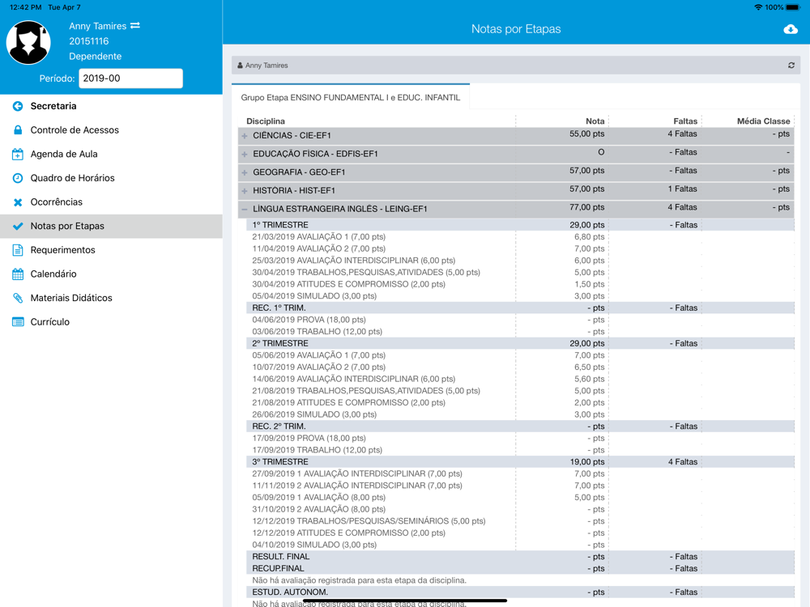Click the Período input field showing 2019-00
Viewport: 810px width, 607px height.
[130, 79]
